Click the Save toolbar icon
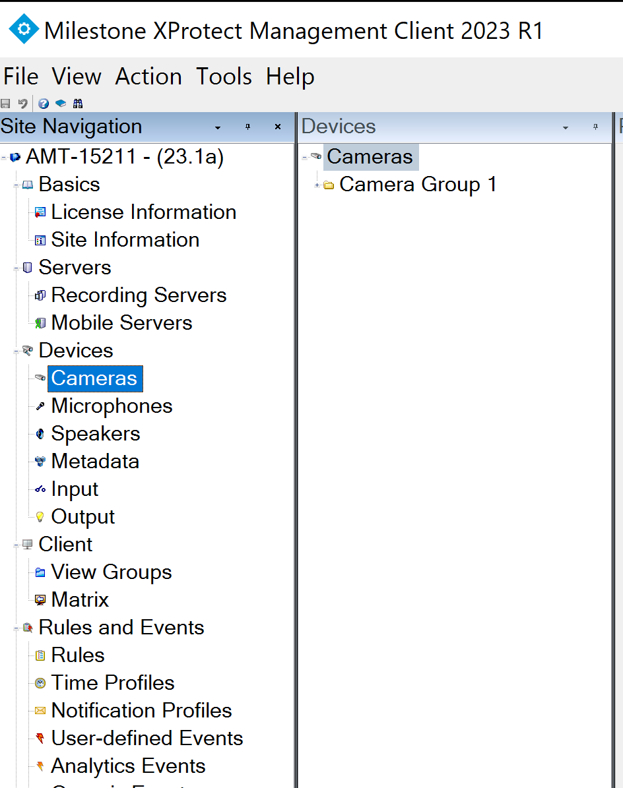This screenshot has width=623, height=788. 7,103
